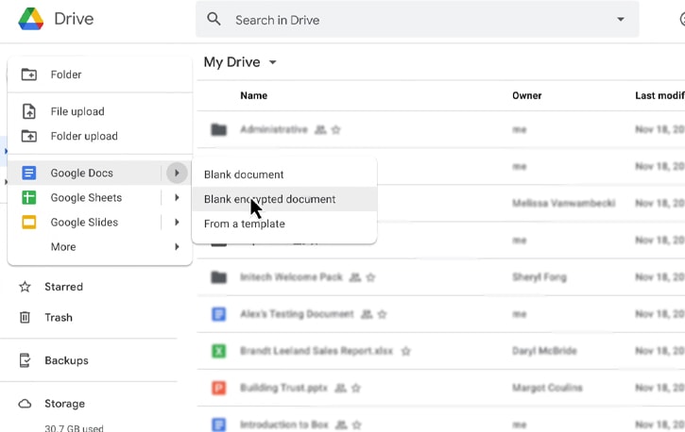Click Building Trust PowerPoint icon
This screenshot has width=685, height=432.
pyautogui.click(x=219, y=388)
